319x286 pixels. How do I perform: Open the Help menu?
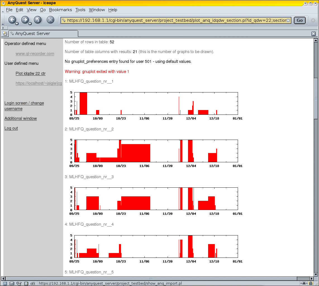coord(113,10)
